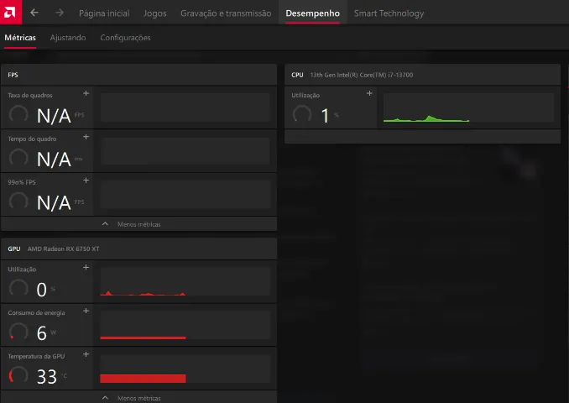Go forward with the right arrow
The image size is (569, 403).
coord(59,13)
